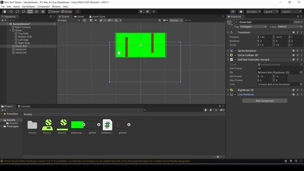This screenshot has height=171, width=304.
Task: Select the GolfBallController script asset
Action: tap(107, 127)
